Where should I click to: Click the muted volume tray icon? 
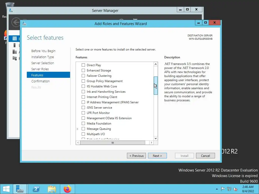[235, 189]
